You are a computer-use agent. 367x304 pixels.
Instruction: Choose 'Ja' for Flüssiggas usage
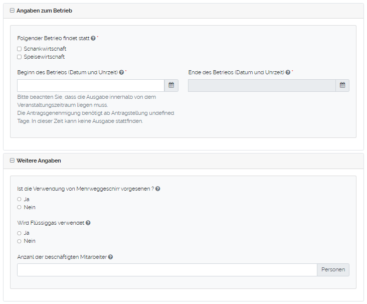20,233
